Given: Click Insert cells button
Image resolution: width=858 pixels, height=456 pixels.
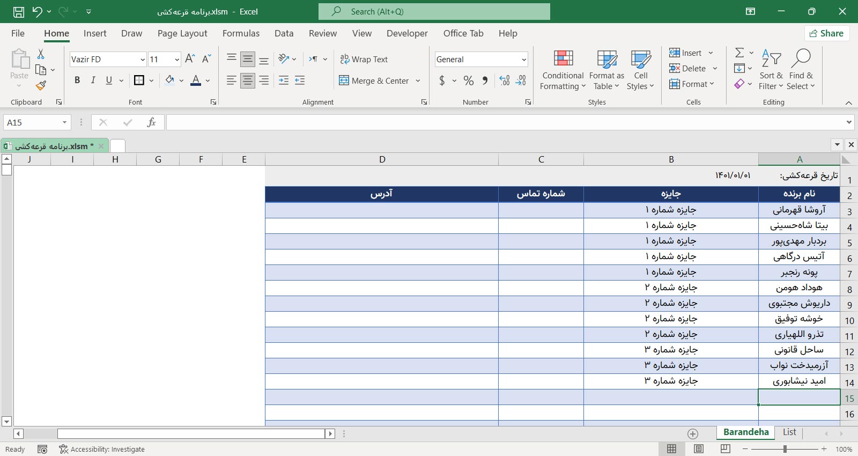Looking at the screenshot, I should click(x=685, y=53).
